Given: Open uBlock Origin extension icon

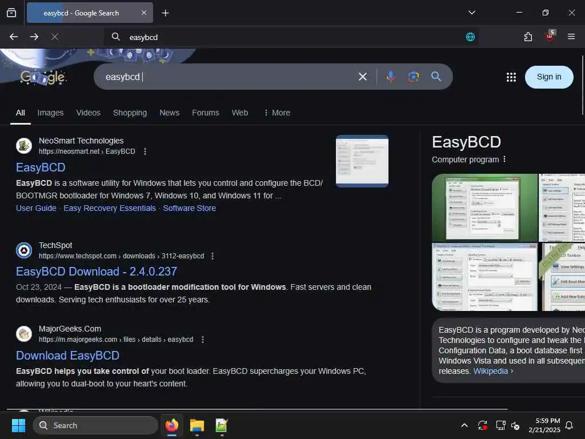Looking at the screenshot, I should (x=550, y=36).
